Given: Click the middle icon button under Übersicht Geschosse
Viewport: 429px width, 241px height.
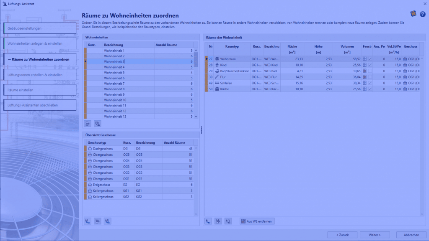Looking at the screenshot, I should [x=97, y=221].
